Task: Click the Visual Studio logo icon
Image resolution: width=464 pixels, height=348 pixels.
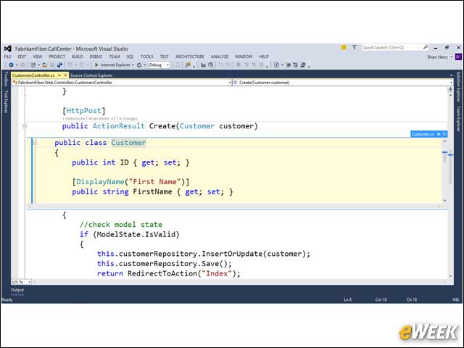Action: tap(8, 49)
